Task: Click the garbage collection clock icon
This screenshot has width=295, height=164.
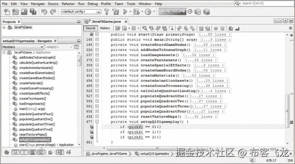Action: tap(190, 12)
